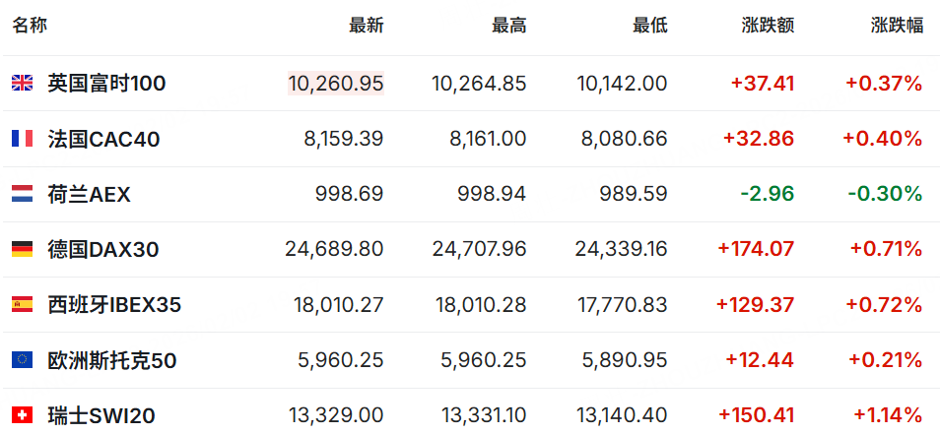The height and width of the screenshot is (434, 940).
Task: Click the German flag icon
Action: (x=23, y=249)
